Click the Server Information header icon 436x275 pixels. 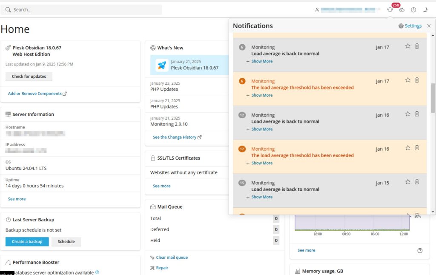coord(8,114)
